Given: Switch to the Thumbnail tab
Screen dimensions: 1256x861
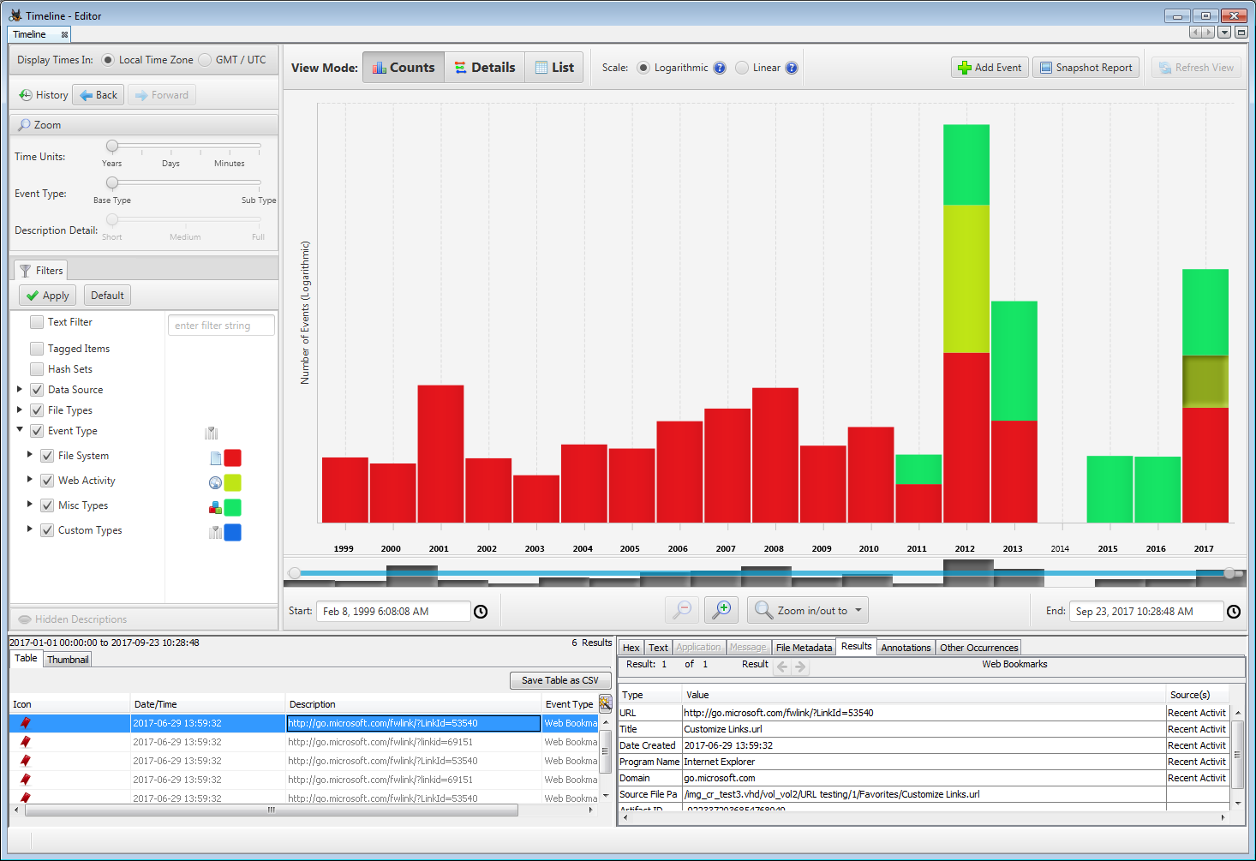Looking at the screenshot, I should [68, 660].
